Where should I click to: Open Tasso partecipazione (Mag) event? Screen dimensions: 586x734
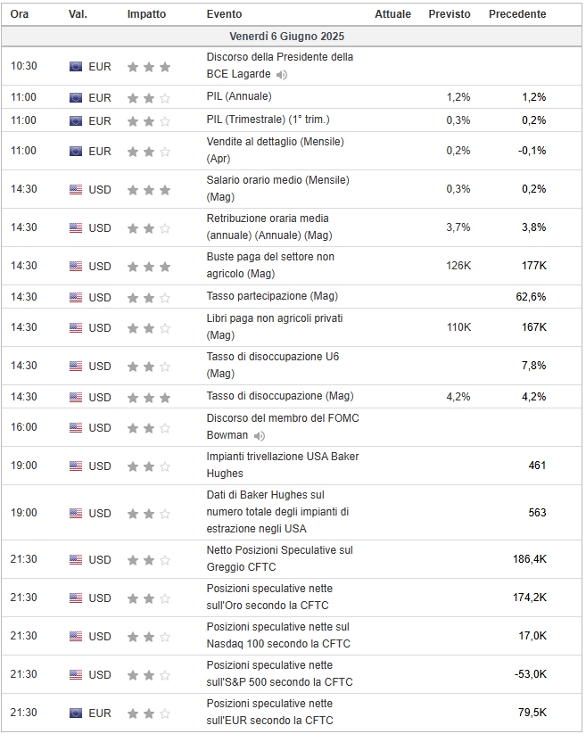point(272,296)
